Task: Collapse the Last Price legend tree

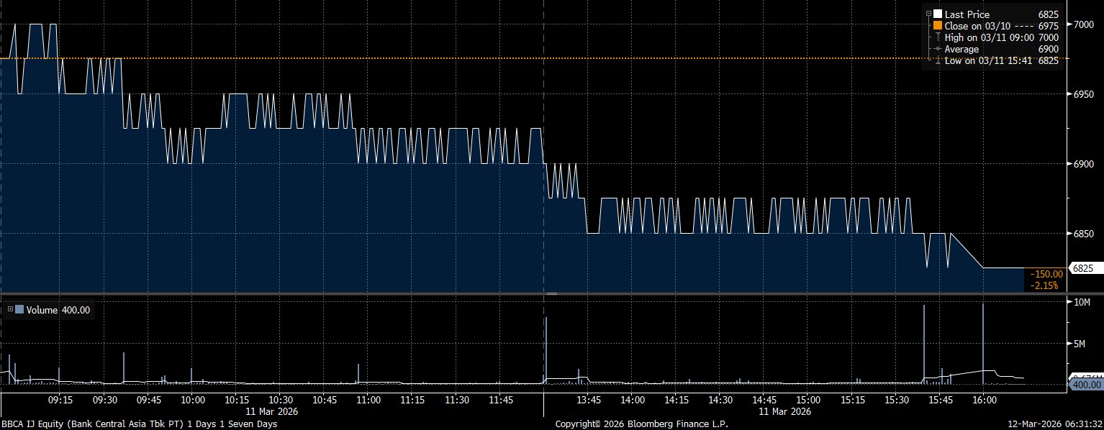Action: [929, 14]
